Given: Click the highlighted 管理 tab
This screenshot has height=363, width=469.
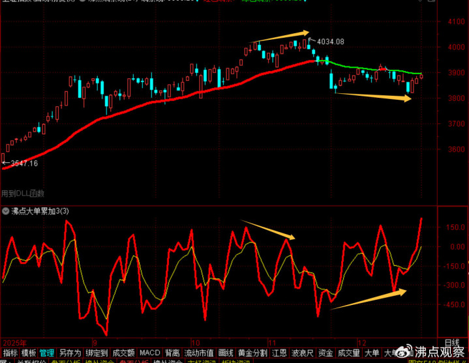Looking at the screenshot, I should click(x=47, y=353).
